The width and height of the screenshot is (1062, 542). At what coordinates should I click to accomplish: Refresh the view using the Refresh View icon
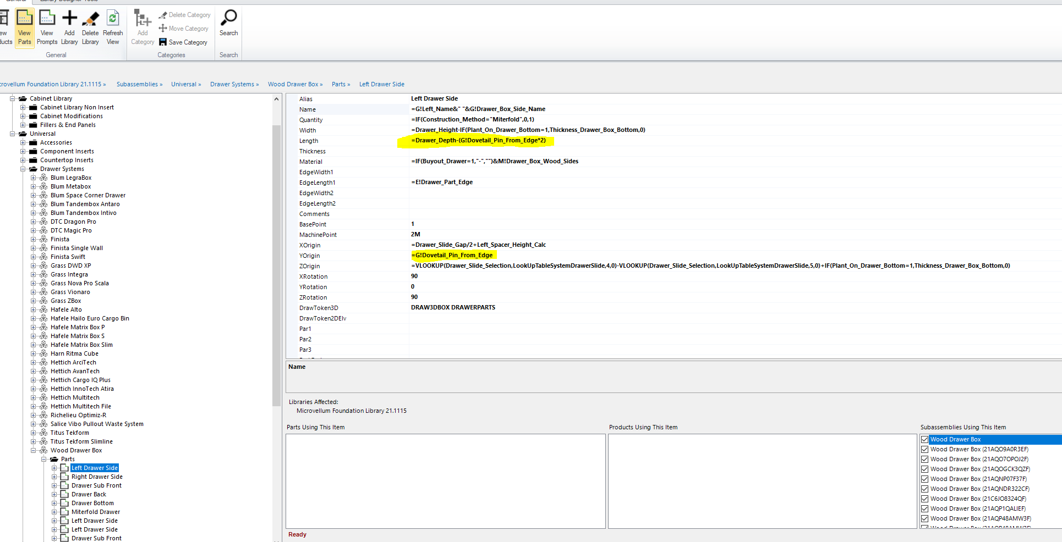pos(113,18)
